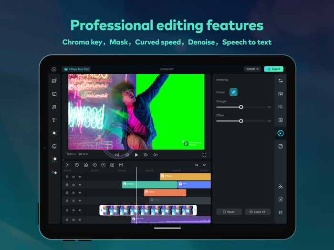The image size is (334, 250).
Task: Open the effects star icon
Action: (x=54, y=133)
